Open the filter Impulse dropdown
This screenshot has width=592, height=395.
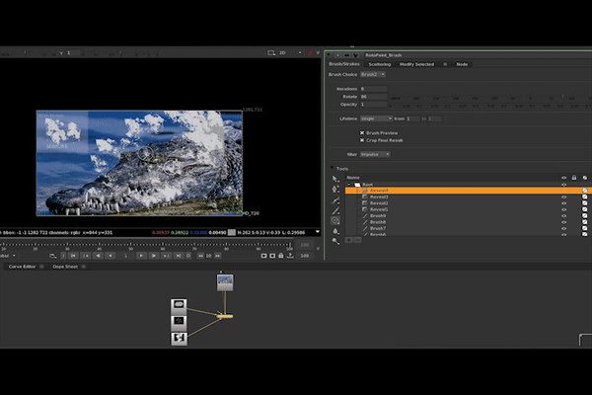[375, 154]
